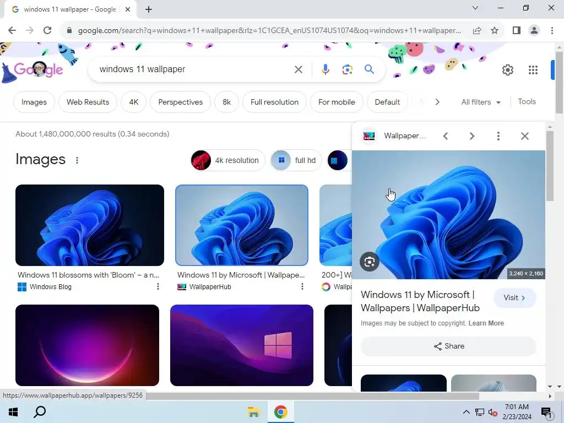Click the Share button in preview
564x423 pixels.
(x=448, y=346)
